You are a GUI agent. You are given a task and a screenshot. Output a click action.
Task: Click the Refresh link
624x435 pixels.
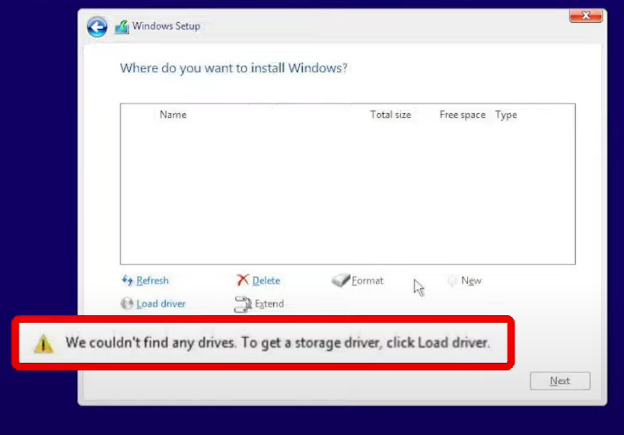[x=153, y=280]
